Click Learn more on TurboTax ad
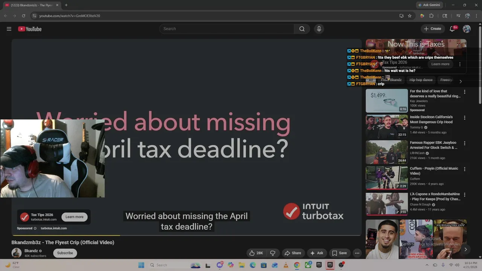 point(75,217)
